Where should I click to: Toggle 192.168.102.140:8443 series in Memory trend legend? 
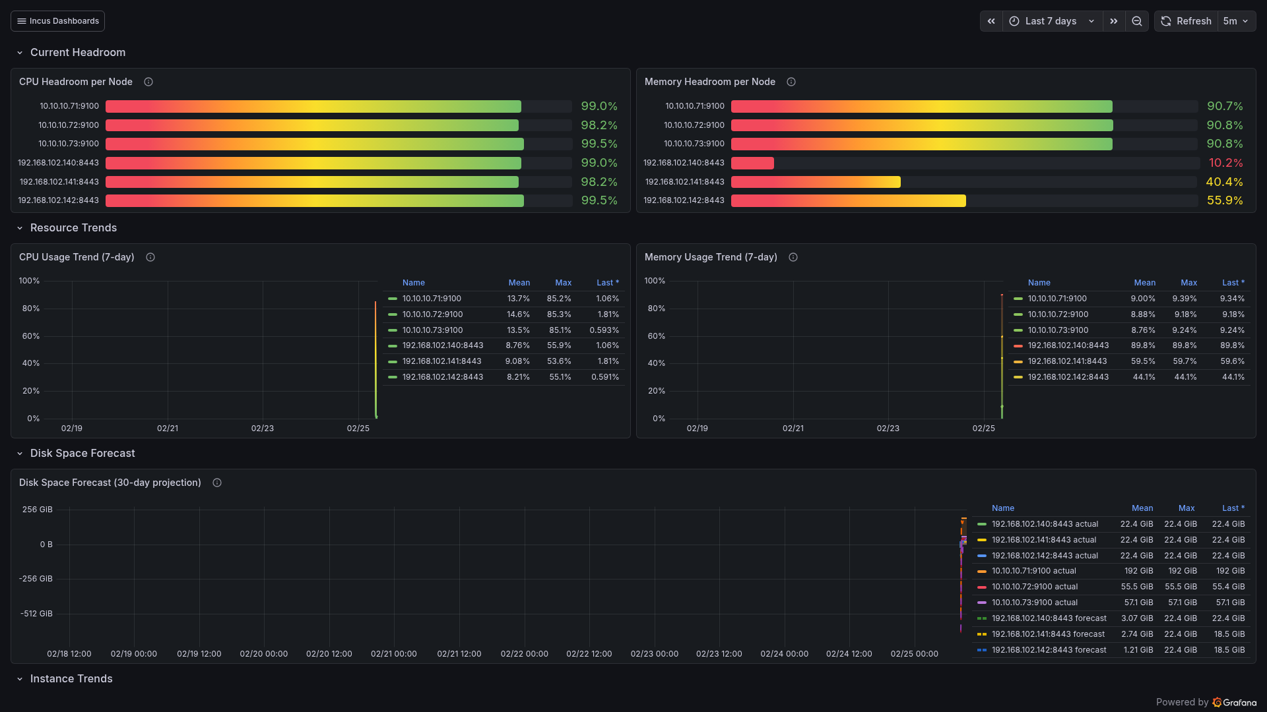click(1068, 345)
